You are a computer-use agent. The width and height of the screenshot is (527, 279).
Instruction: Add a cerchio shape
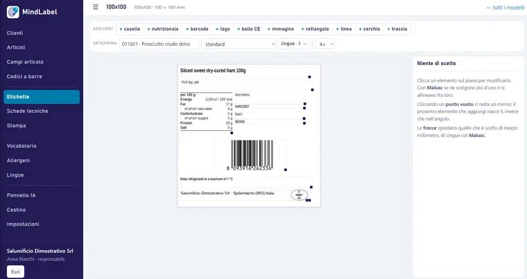pos(370,29)
